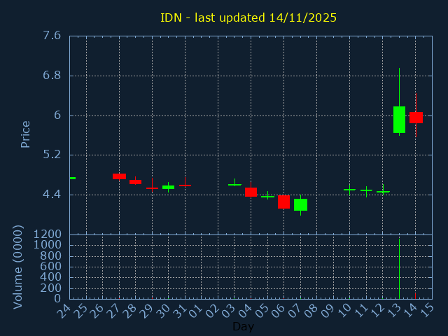This screenshot has width=448, height=336.
Task: Click the green candlestick on day 03
Action: [234, 184]
